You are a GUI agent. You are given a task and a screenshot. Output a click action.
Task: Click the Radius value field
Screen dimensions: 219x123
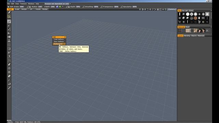[40, 7]
